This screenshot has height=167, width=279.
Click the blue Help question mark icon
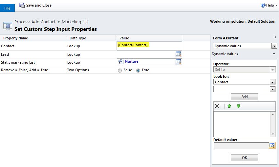point(263,5)
